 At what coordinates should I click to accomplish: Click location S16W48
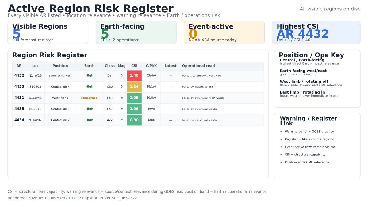click(35, 98)
